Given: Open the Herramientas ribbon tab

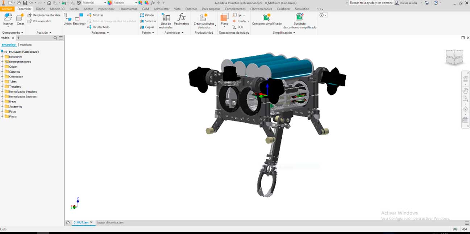Looking at the screenshot, I should coord(128,9).
